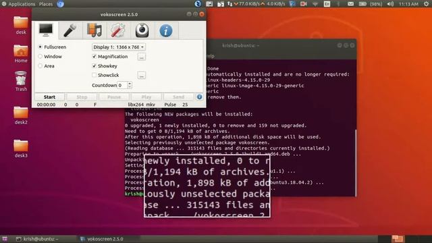Toggle the Showkey checkbox
This screenshot has height=243, width=432.
(x=105, y=66)
